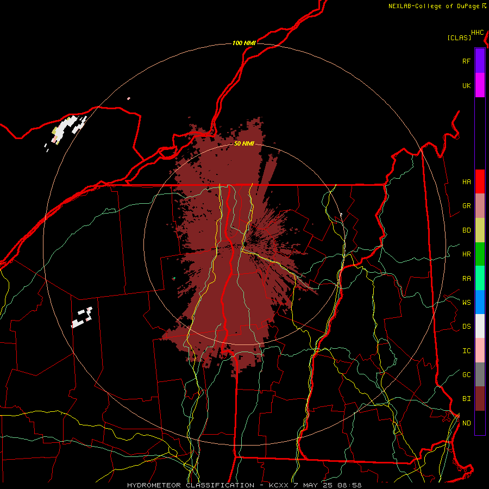
Task: Click the [CLAS] units label
Action: point(459,37)
